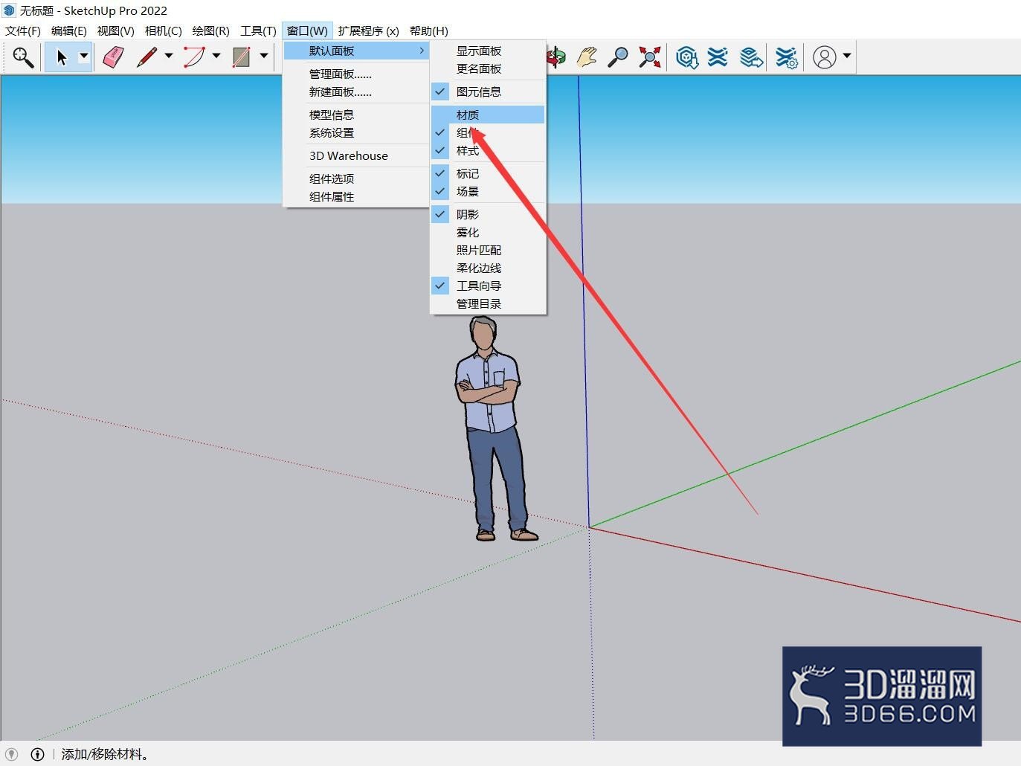Expand the Rectangle tool dropdown arrow
Screen dimensions: 1021x766
[264, 56]
